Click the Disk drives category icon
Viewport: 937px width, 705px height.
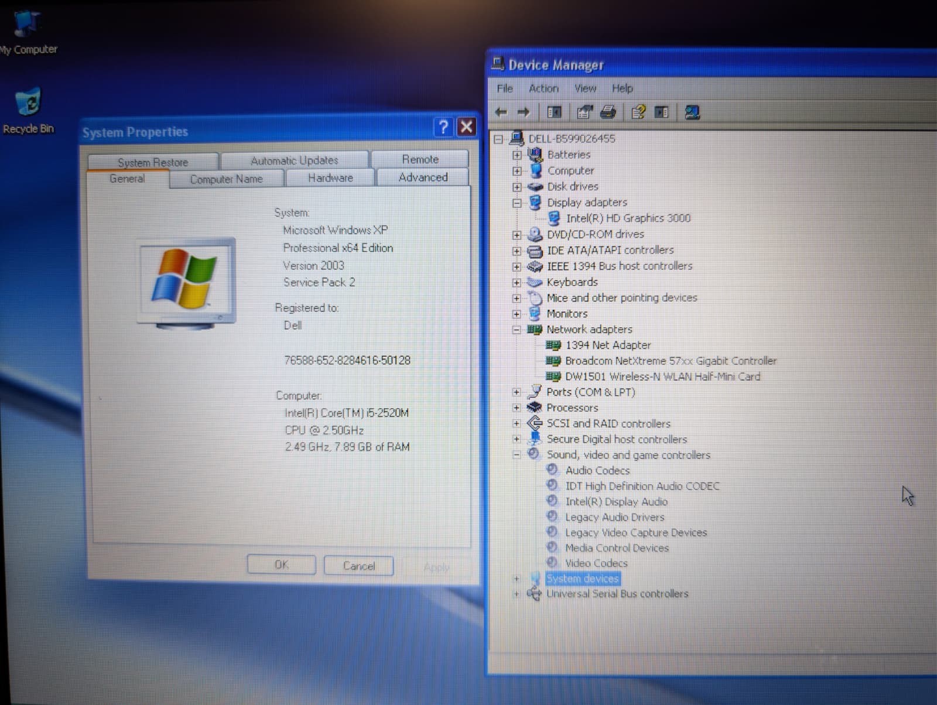[x=535, y=187]
